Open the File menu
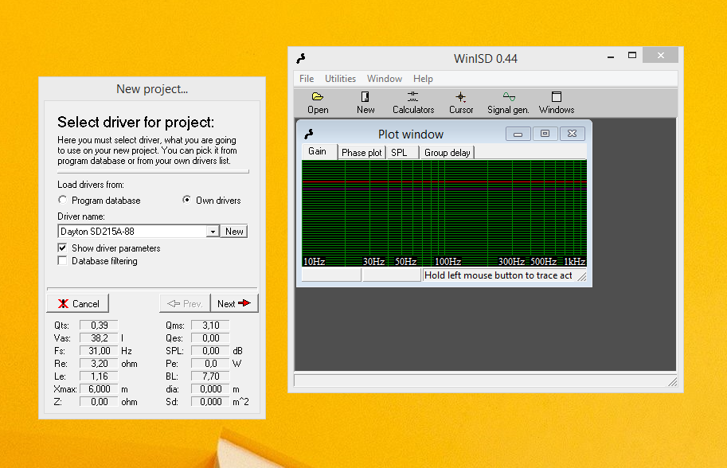Screen dimensions: 727x468 pos(307,79)
